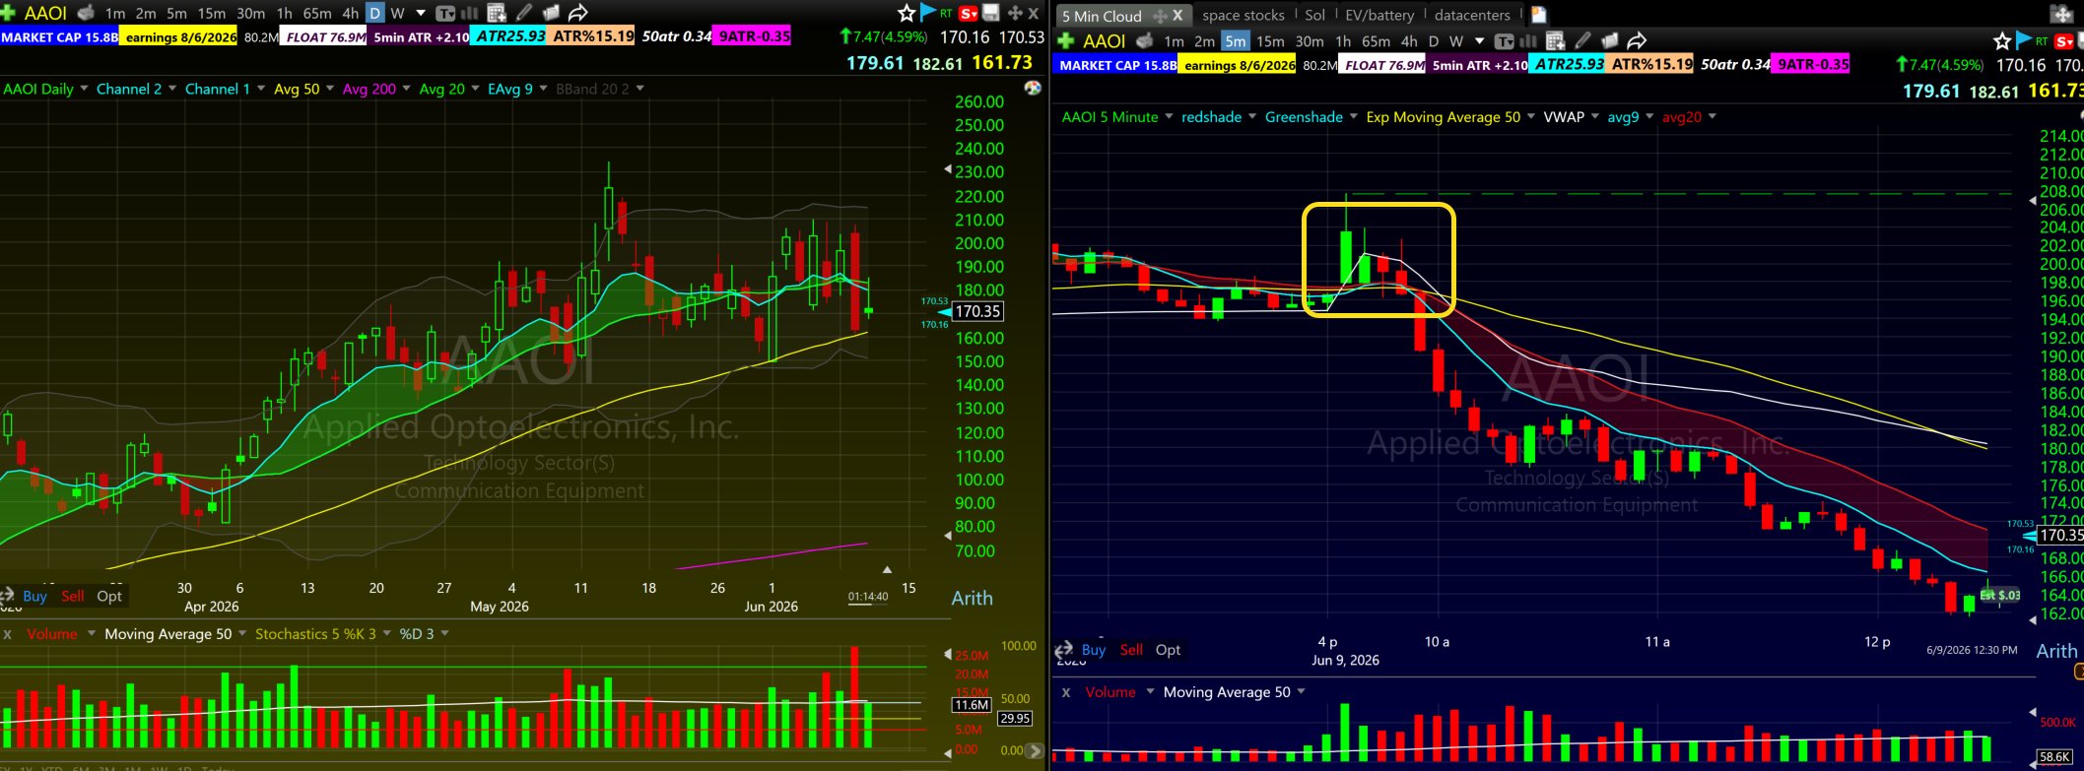Select the D daily timeframe on the left chart
Image resolution: width=2084 pixels, height=771 pixels.
pos(375,13)
